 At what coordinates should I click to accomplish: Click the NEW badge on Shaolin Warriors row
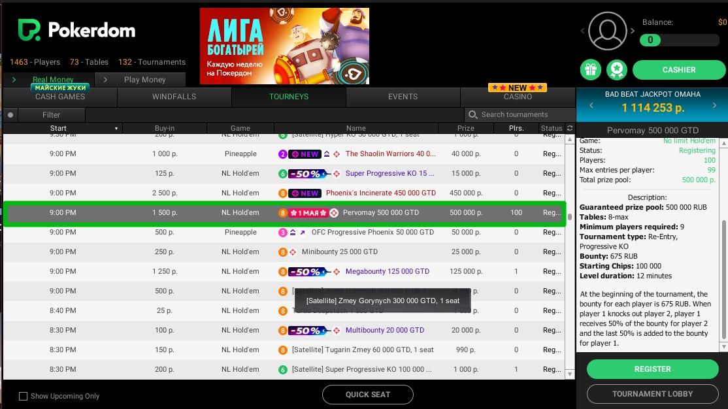305,154
